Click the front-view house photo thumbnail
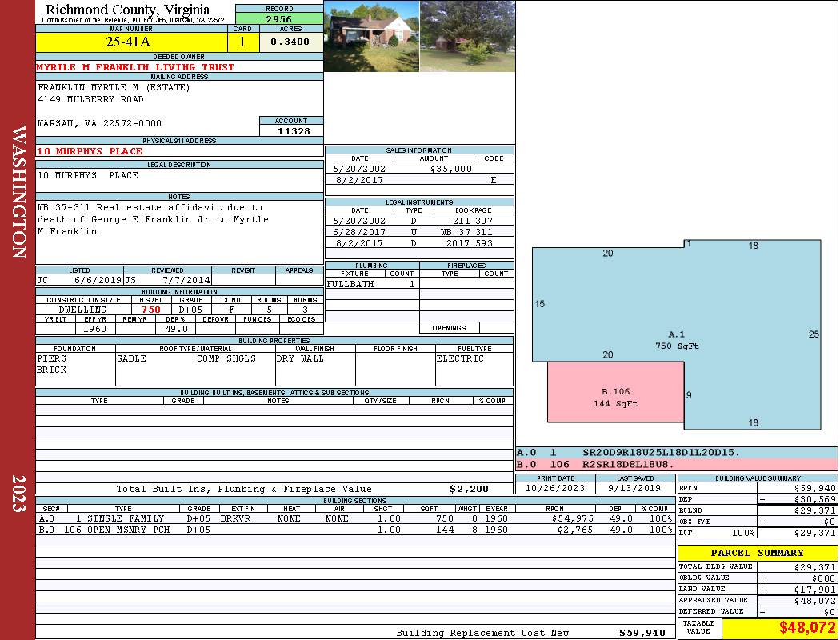 click(371, 36)
